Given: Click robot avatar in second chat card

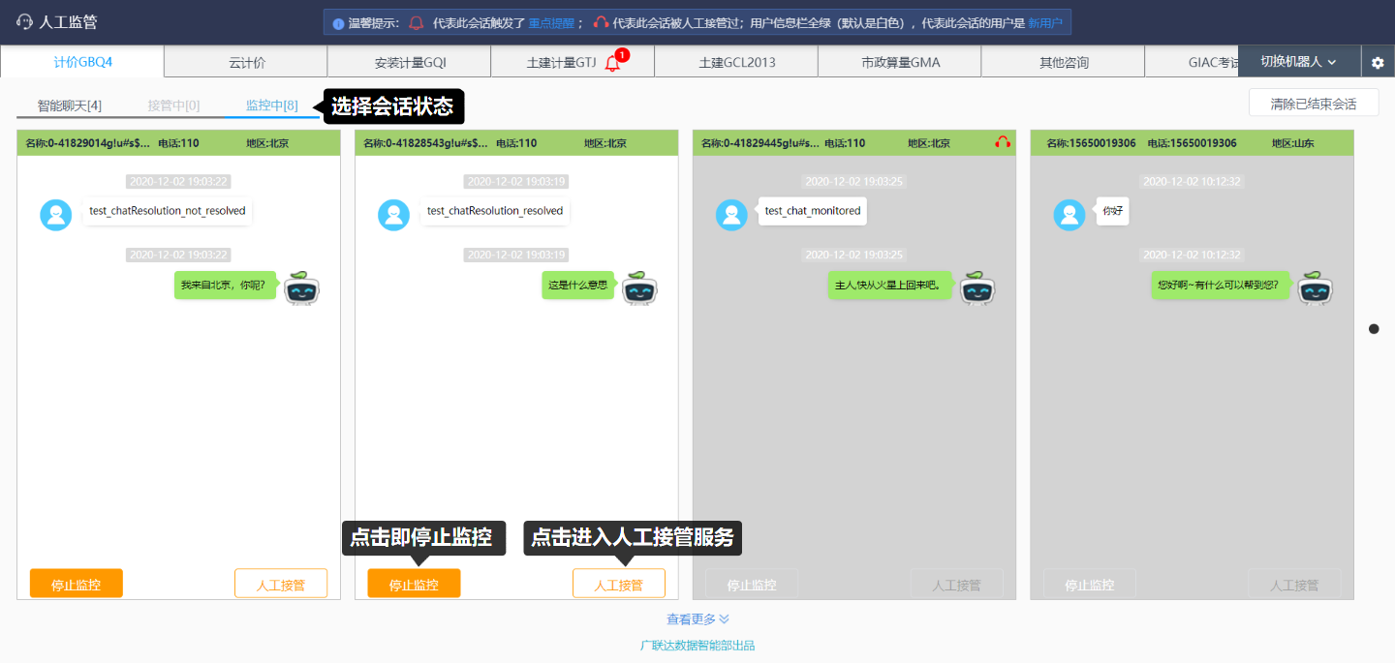Looking at the screenshot, I should (639, 287).
